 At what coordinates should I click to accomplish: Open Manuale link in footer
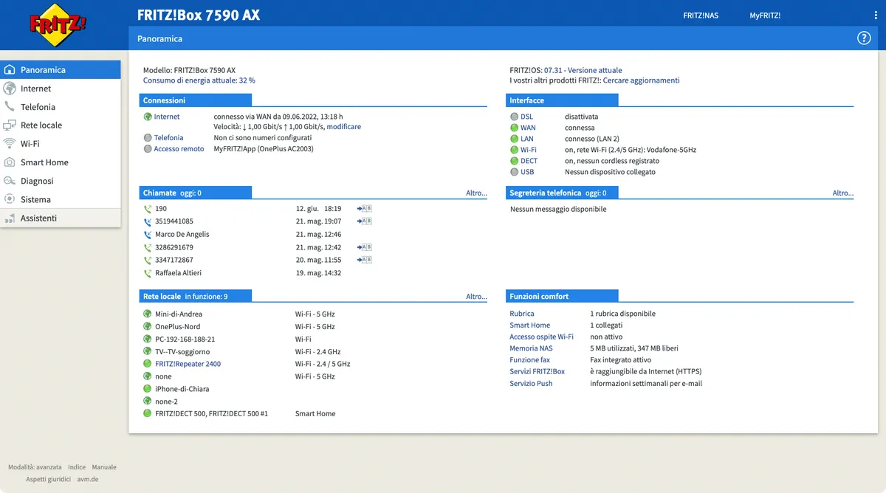tap(104, 467)
